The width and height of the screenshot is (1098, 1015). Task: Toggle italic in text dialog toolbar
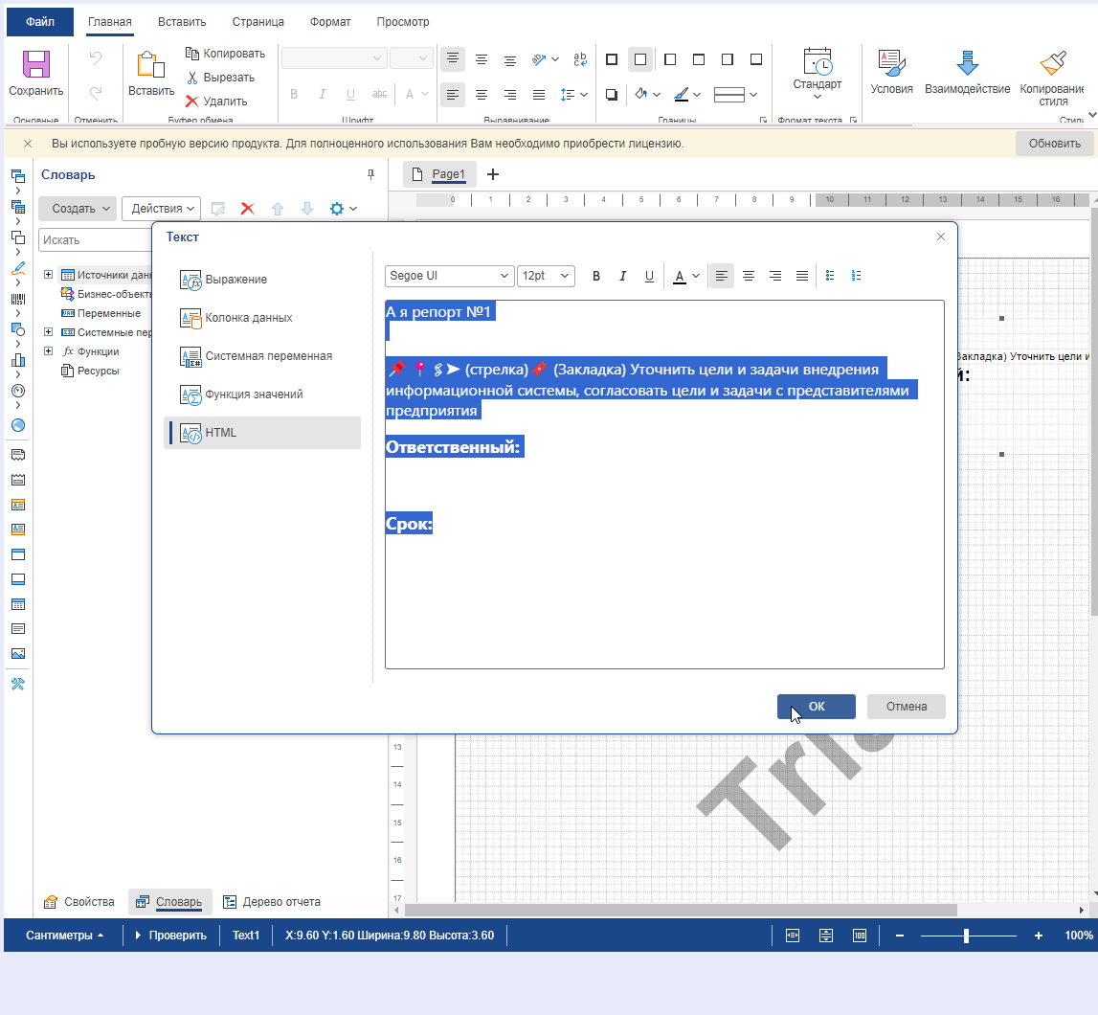click(x=623, y=276)
